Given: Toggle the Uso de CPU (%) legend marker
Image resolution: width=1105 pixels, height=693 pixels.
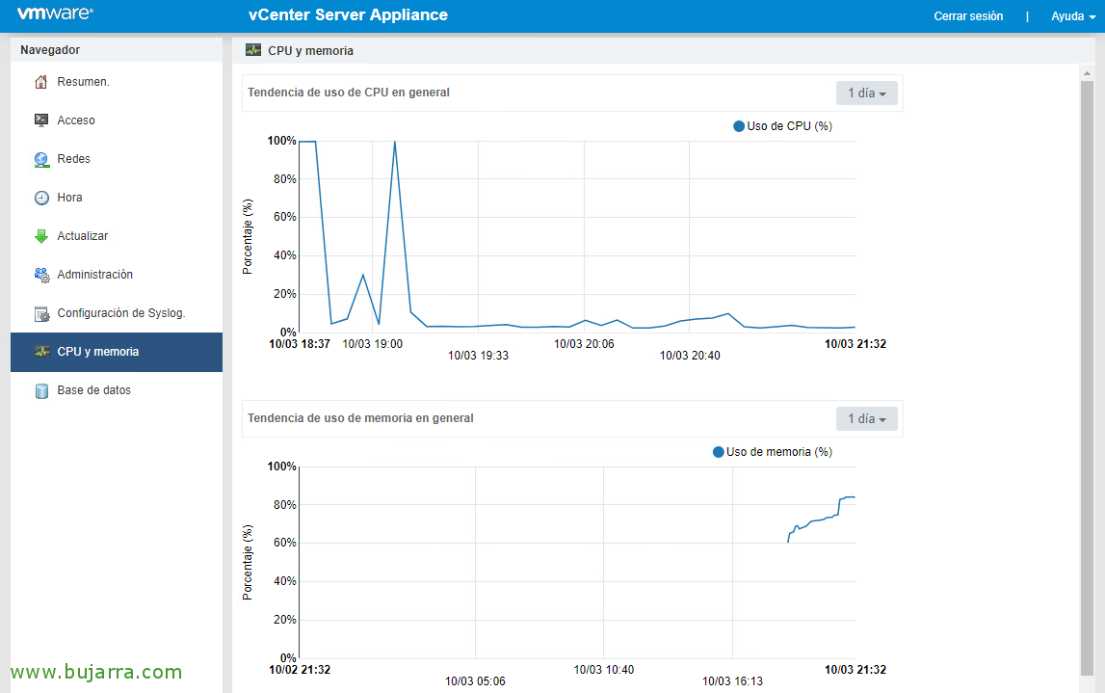Looking at the screenshot, I should (739, 126).
